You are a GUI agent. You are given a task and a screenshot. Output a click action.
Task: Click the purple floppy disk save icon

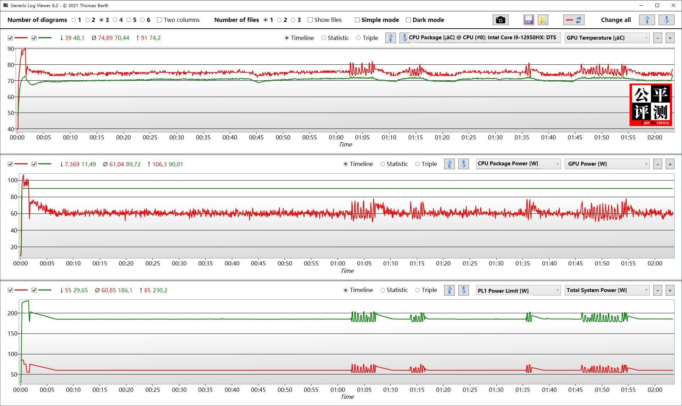[x=529, y=20]
